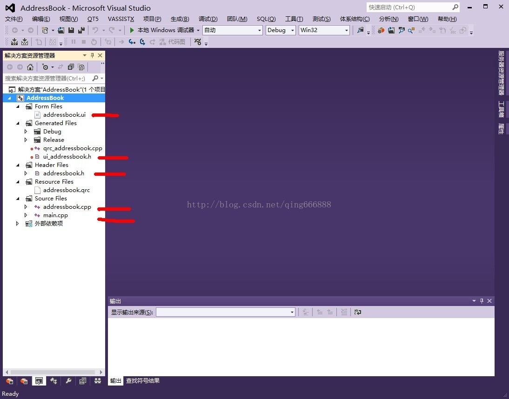Screen dimensions: 509x399
Task: Click the pending changes filter clock icon
Action: pos(45,67)
